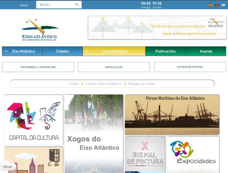Viewport: 228px width, 173px height.
Task: Go to the Axenda section
Action: 206,52
